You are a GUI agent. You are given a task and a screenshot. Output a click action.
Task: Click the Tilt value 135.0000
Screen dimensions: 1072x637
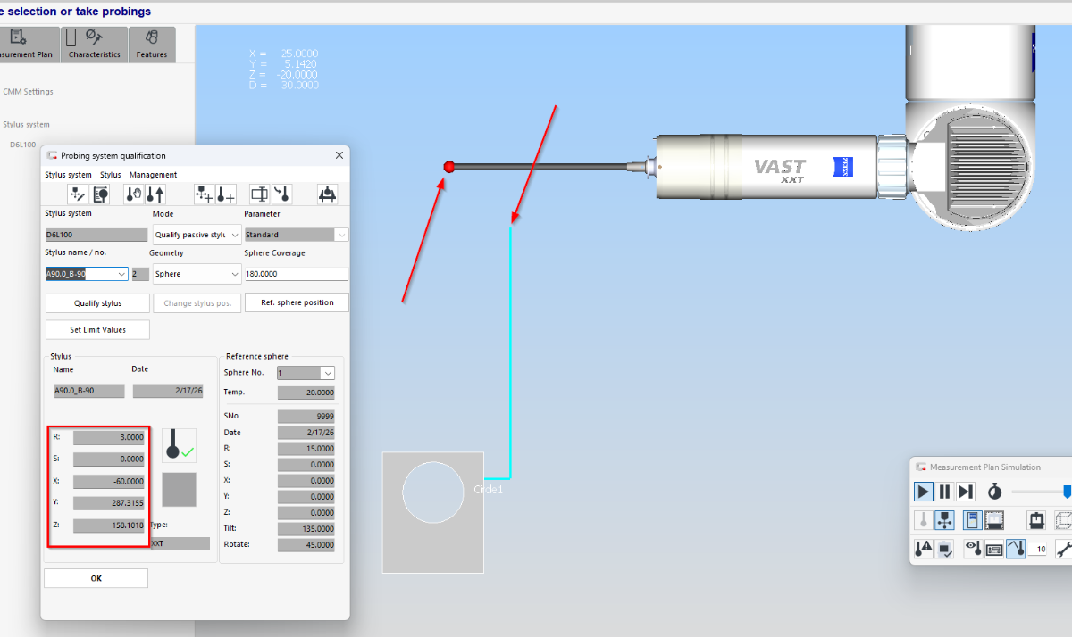pos(306,528)
